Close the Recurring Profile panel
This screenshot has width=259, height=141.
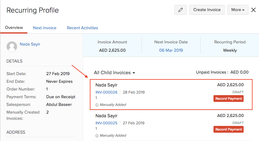click(253, 10)
